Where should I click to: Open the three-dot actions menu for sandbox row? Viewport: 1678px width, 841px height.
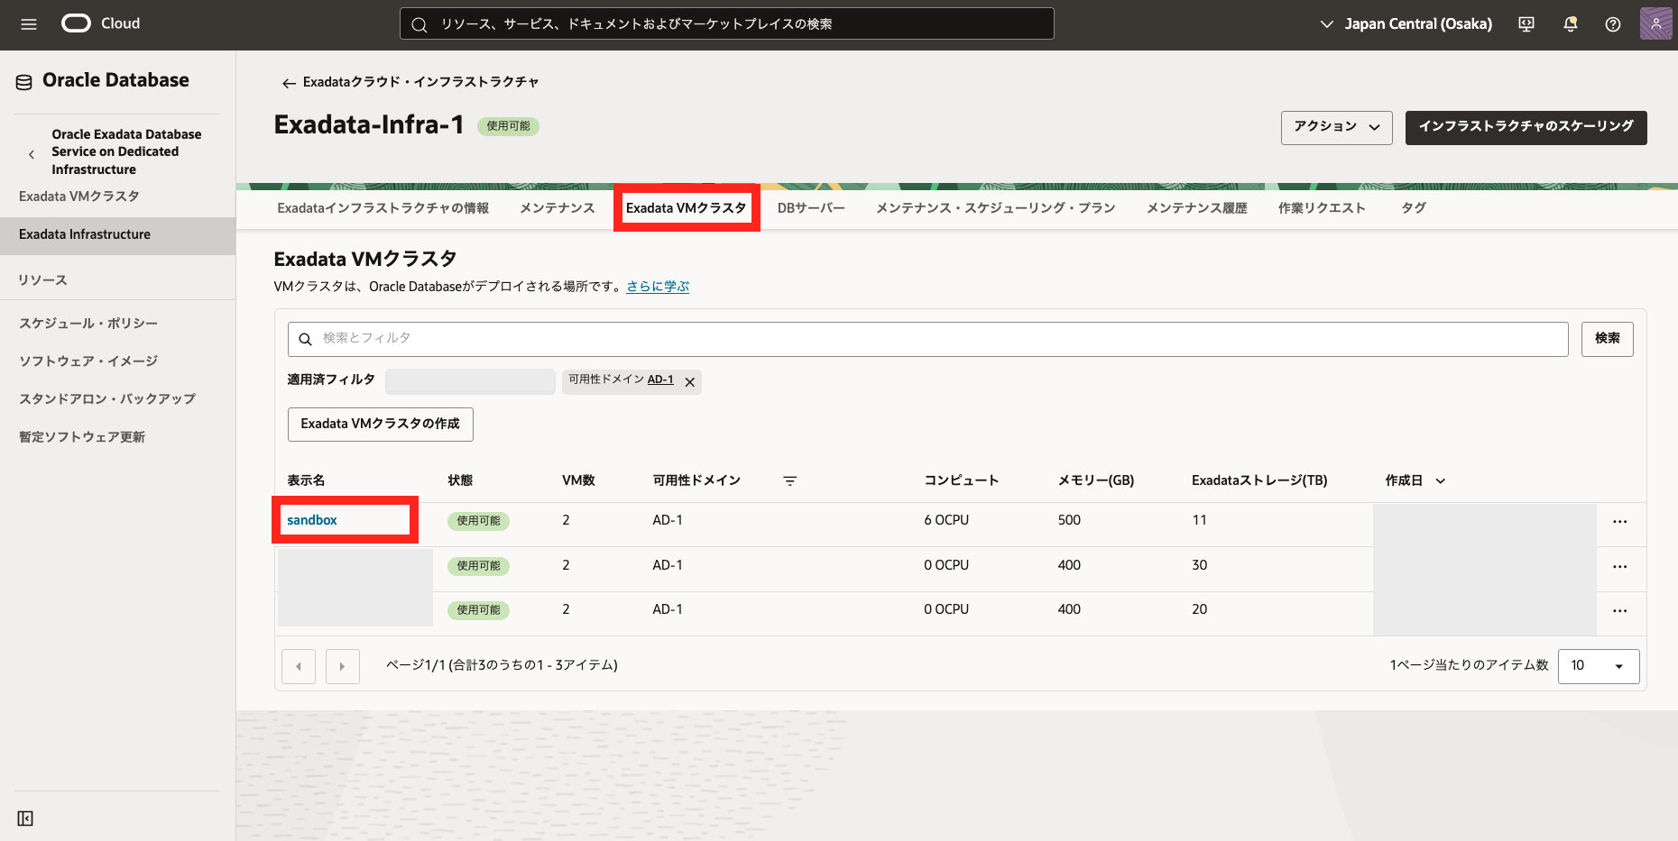1619,522
